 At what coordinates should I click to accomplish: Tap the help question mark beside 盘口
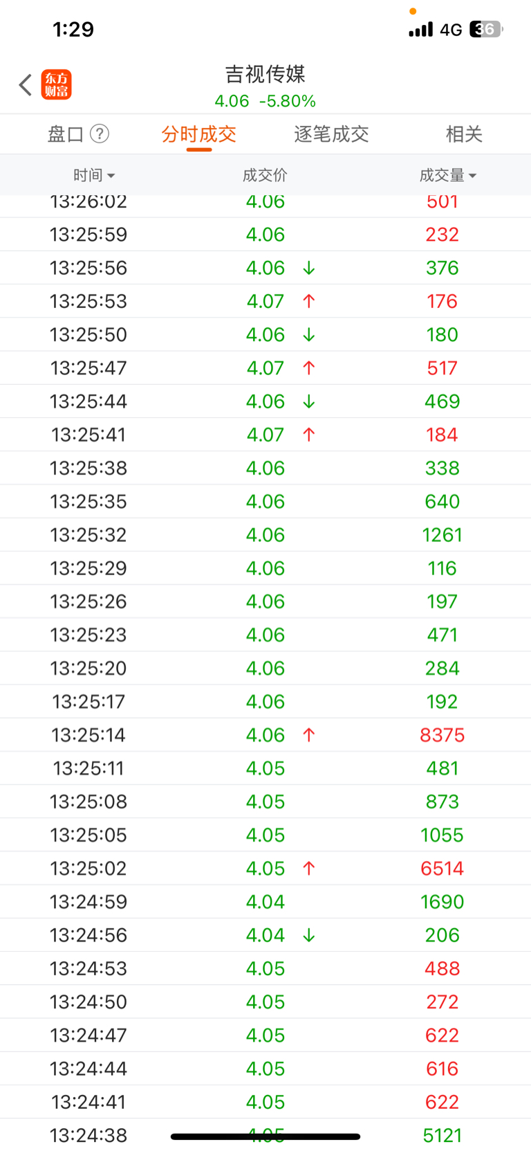[x=100, y=134]
